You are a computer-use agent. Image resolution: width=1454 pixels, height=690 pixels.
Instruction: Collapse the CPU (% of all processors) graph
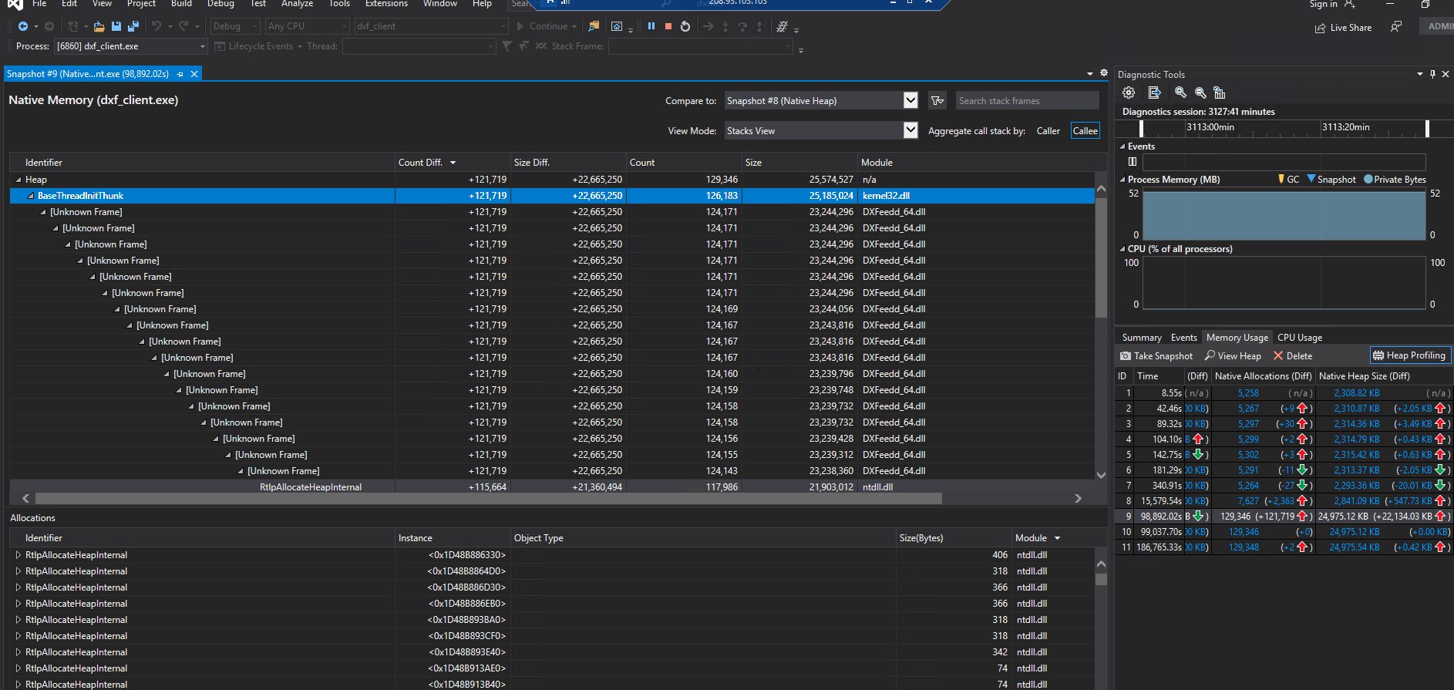1122,249
